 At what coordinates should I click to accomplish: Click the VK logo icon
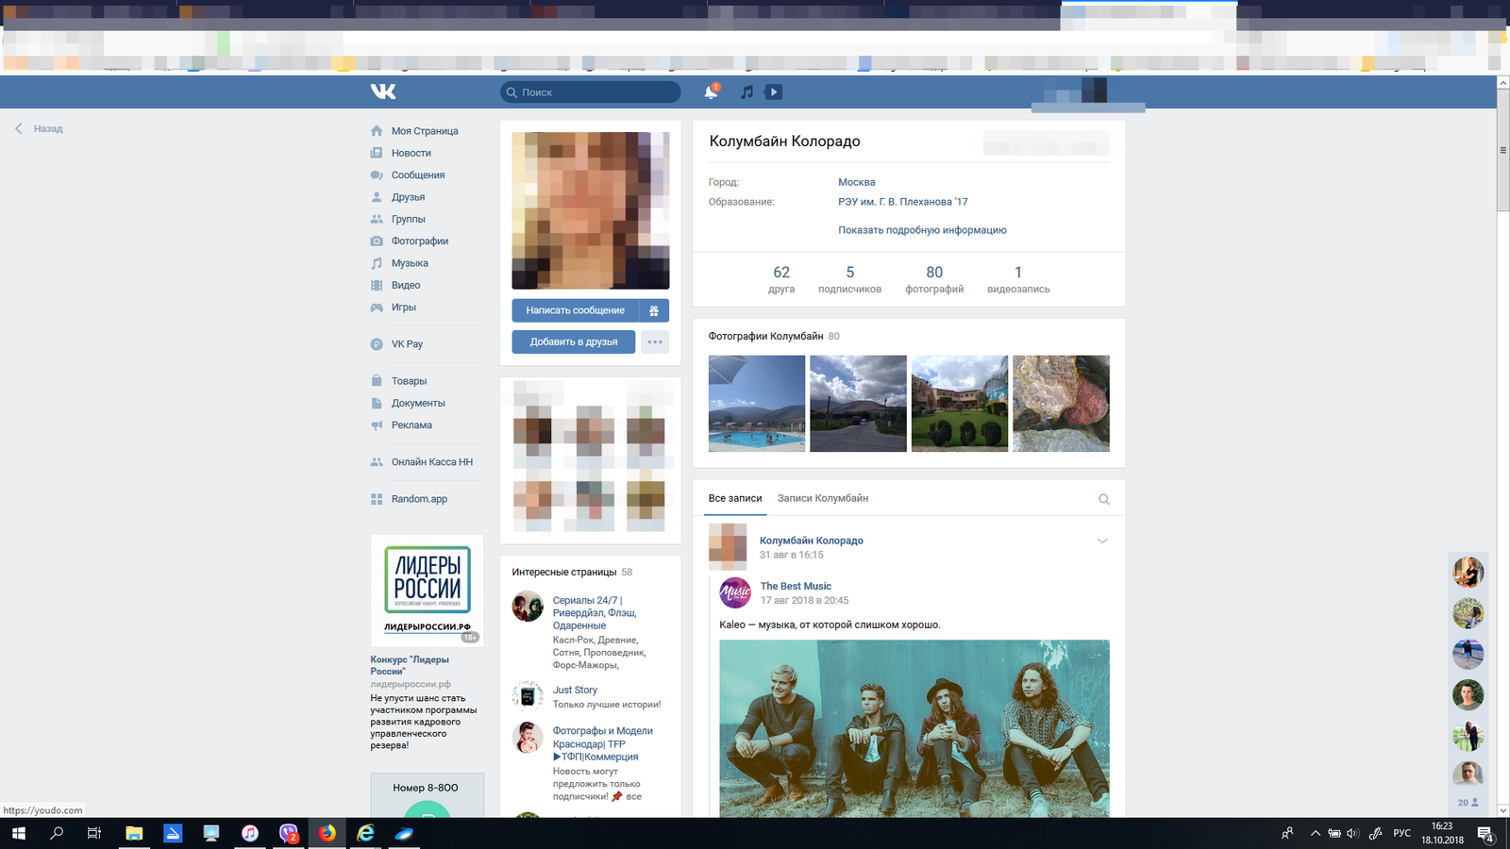click(383, 92)
